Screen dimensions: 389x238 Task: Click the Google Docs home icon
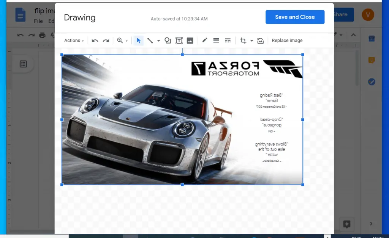[21, 15]
